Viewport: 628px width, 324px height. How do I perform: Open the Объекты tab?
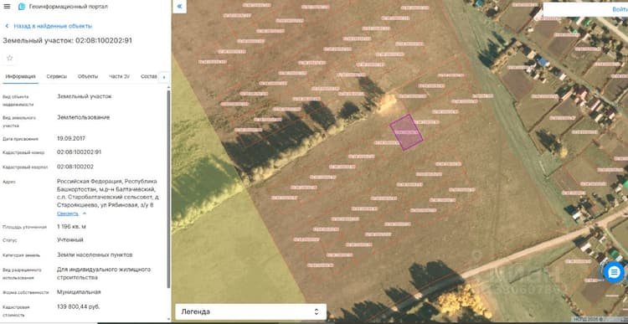[88, 76]
